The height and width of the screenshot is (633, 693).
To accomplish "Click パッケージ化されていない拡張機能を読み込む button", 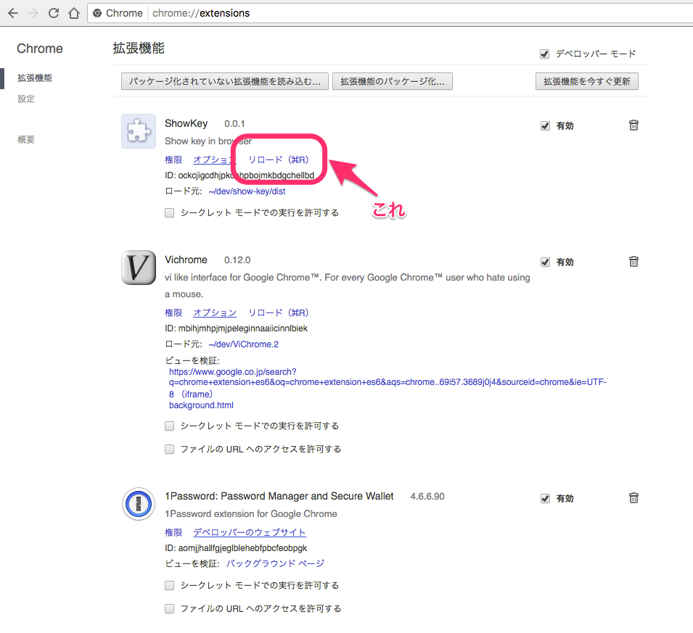I will point(225,81).
